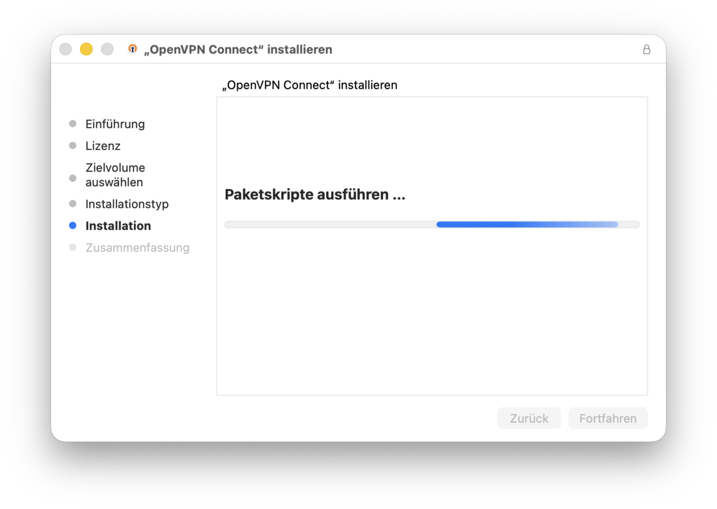The height and width of the screenshot is (509, 717).
Task: Click the Fortfahren button
Action: point(608,418)
